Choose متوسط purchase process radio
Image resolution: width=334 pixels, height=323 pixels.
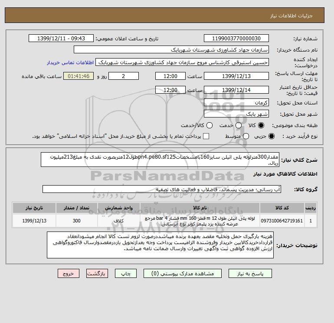coord(246,136)
